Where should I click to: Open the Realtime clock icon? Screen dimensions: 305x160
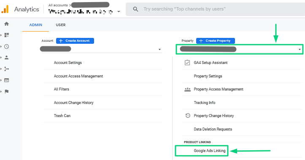tap(6, 46)
